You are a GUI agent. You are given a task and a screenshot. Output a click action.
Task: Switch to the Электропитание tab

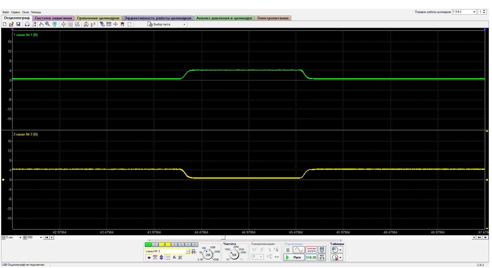(273, 18)
